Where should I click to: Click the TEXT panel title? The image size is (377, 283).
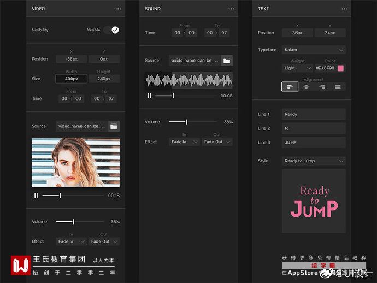coord(263,9)
